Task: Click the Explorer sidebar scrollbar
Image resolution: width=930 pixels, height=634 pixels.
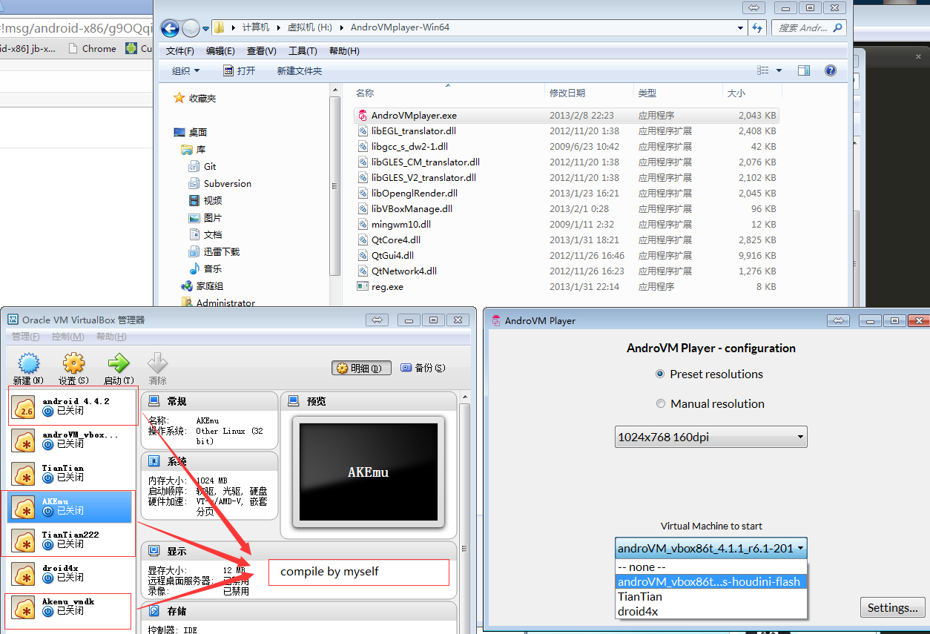Action: coord(335,185)
